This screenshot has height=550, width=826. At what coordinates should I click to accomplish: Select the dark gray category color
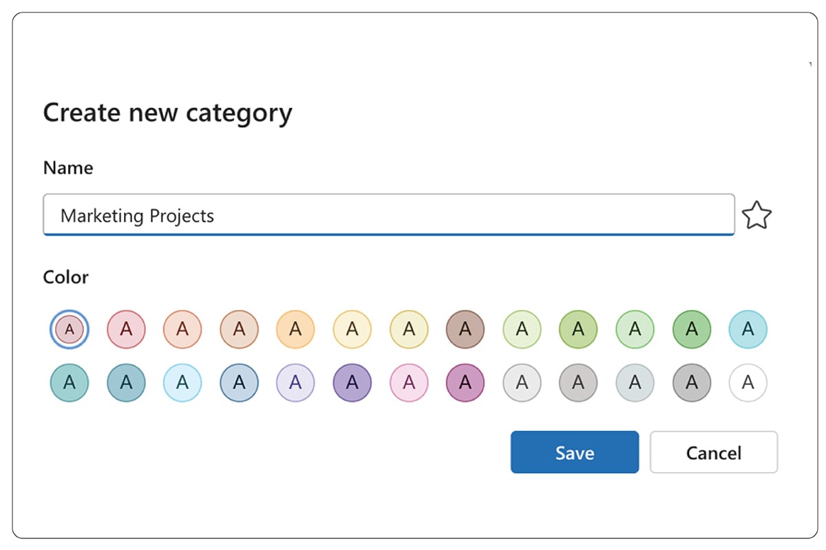tap(691, 383)
